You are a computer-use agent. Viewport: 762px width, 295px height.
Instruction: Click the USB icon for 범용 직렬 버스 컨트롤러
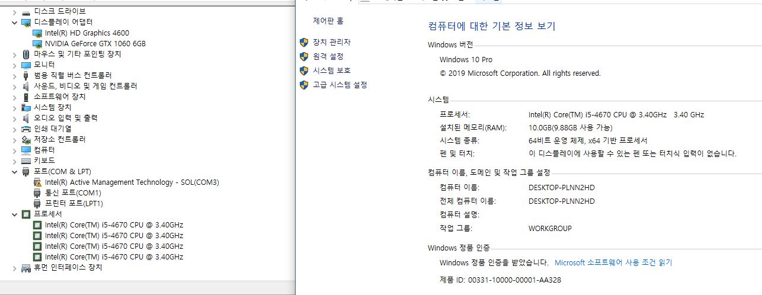26,75
